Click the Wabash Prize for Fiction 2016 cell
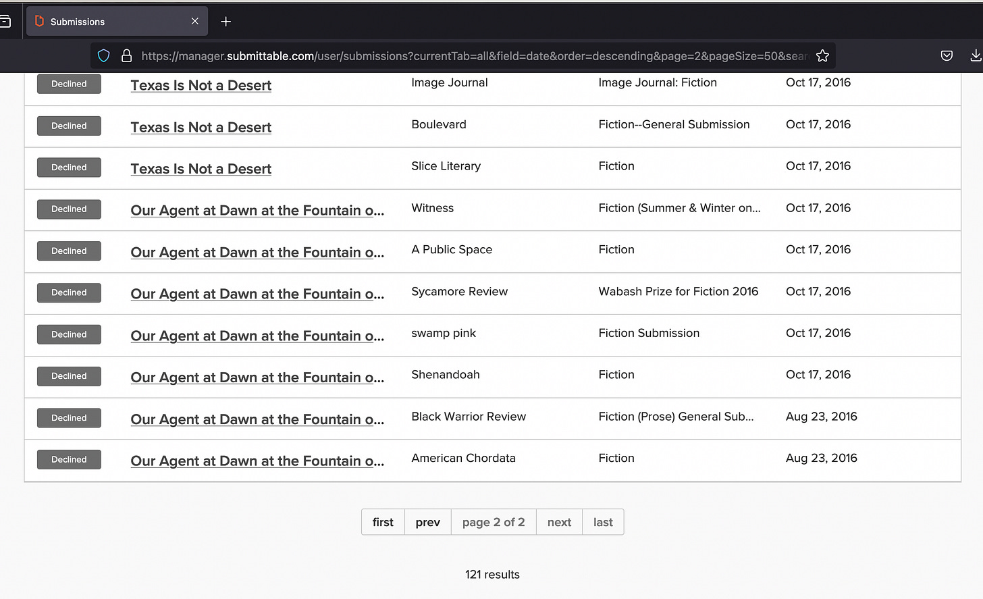 tap(679, 292)
